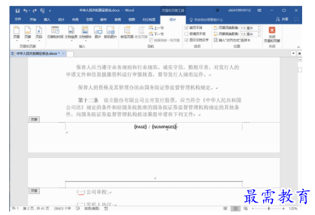
Task: Save the document from Quick Access Toolbar
Action: (x=18, y=11)
